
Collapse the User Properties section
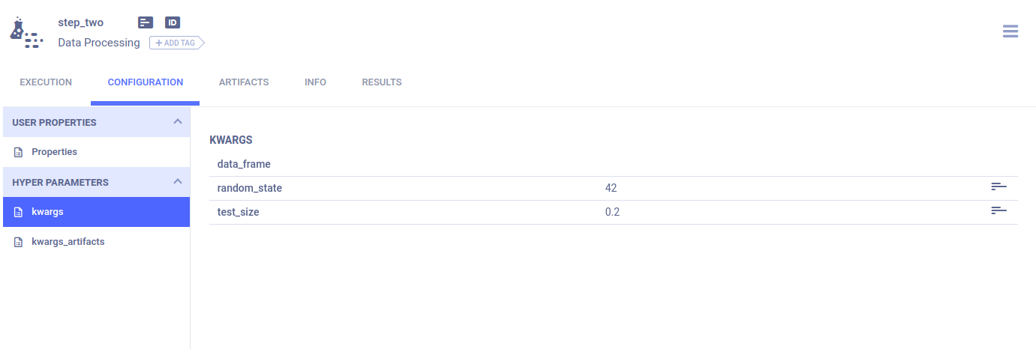(177, 121)
